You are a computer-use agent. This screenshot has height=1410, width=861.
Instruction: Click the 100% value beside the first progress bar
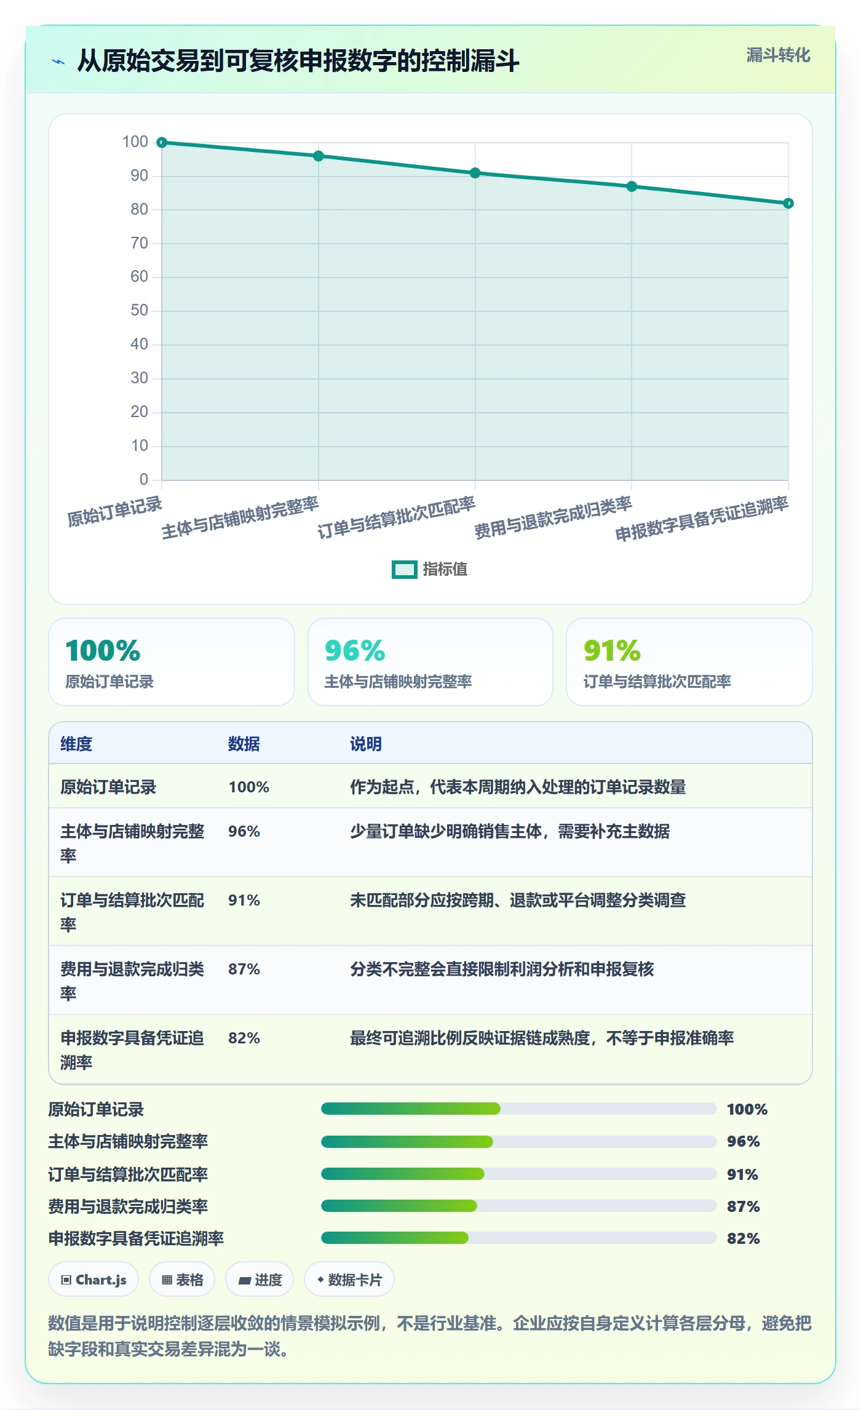pyautogui.click(x=747, y=1110)
